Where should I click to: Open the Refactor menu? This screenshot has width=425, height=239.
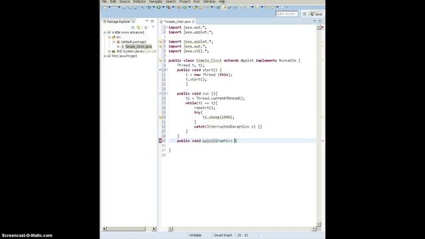tap(139, 1)
